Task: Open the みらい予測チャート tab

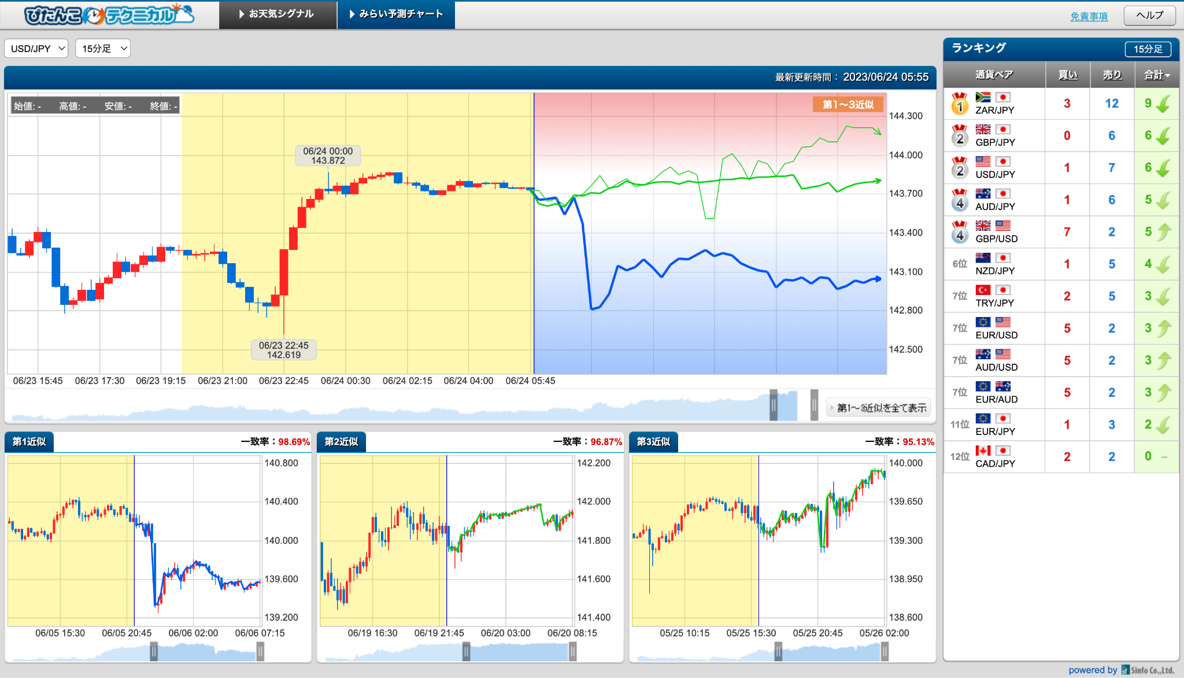Action: 397,14
